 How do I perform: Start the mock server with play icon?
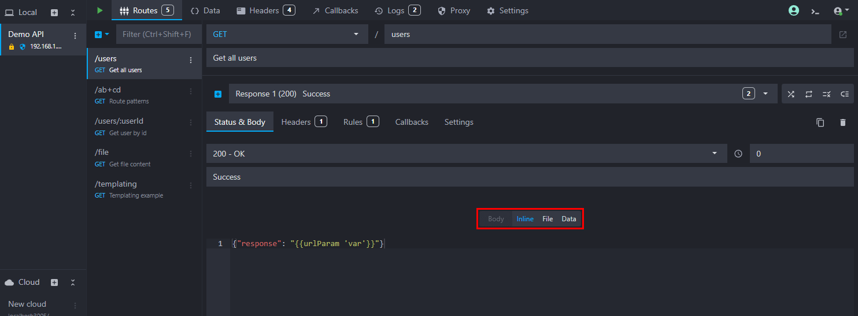100,10
